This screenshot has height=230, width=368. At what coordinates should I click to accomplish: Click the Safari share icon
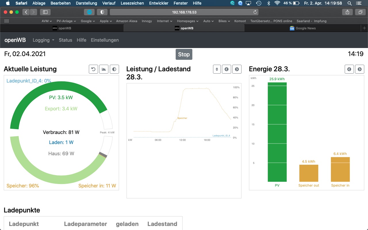tap(347, 12)
